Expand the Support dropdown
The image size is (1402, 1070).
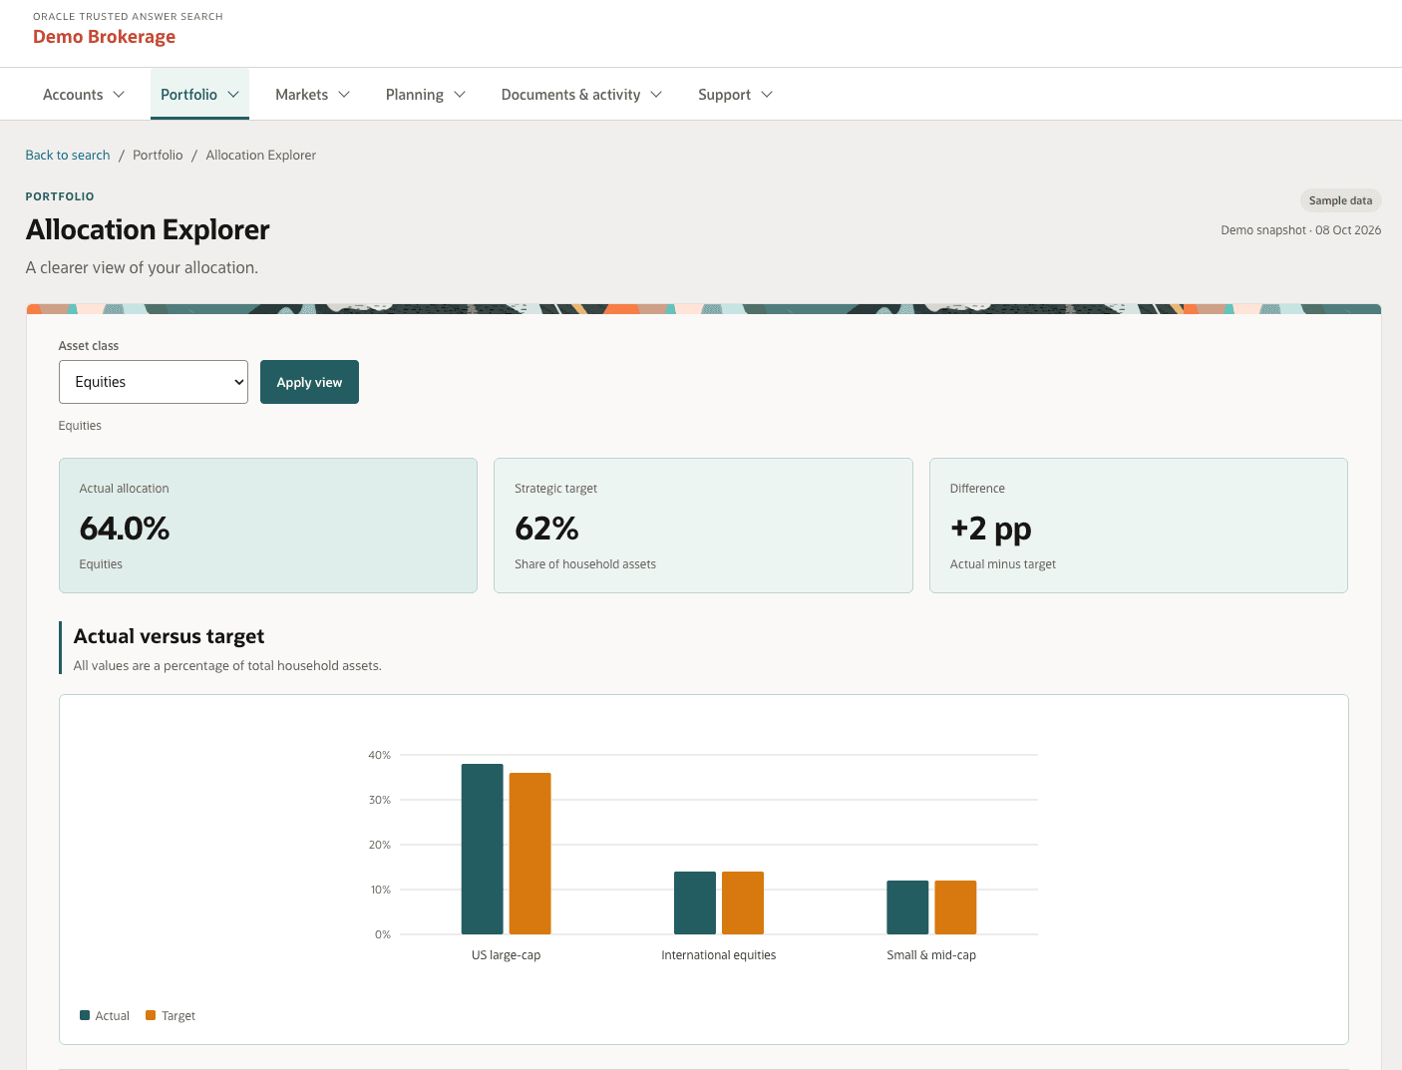[x=735, y=95]
